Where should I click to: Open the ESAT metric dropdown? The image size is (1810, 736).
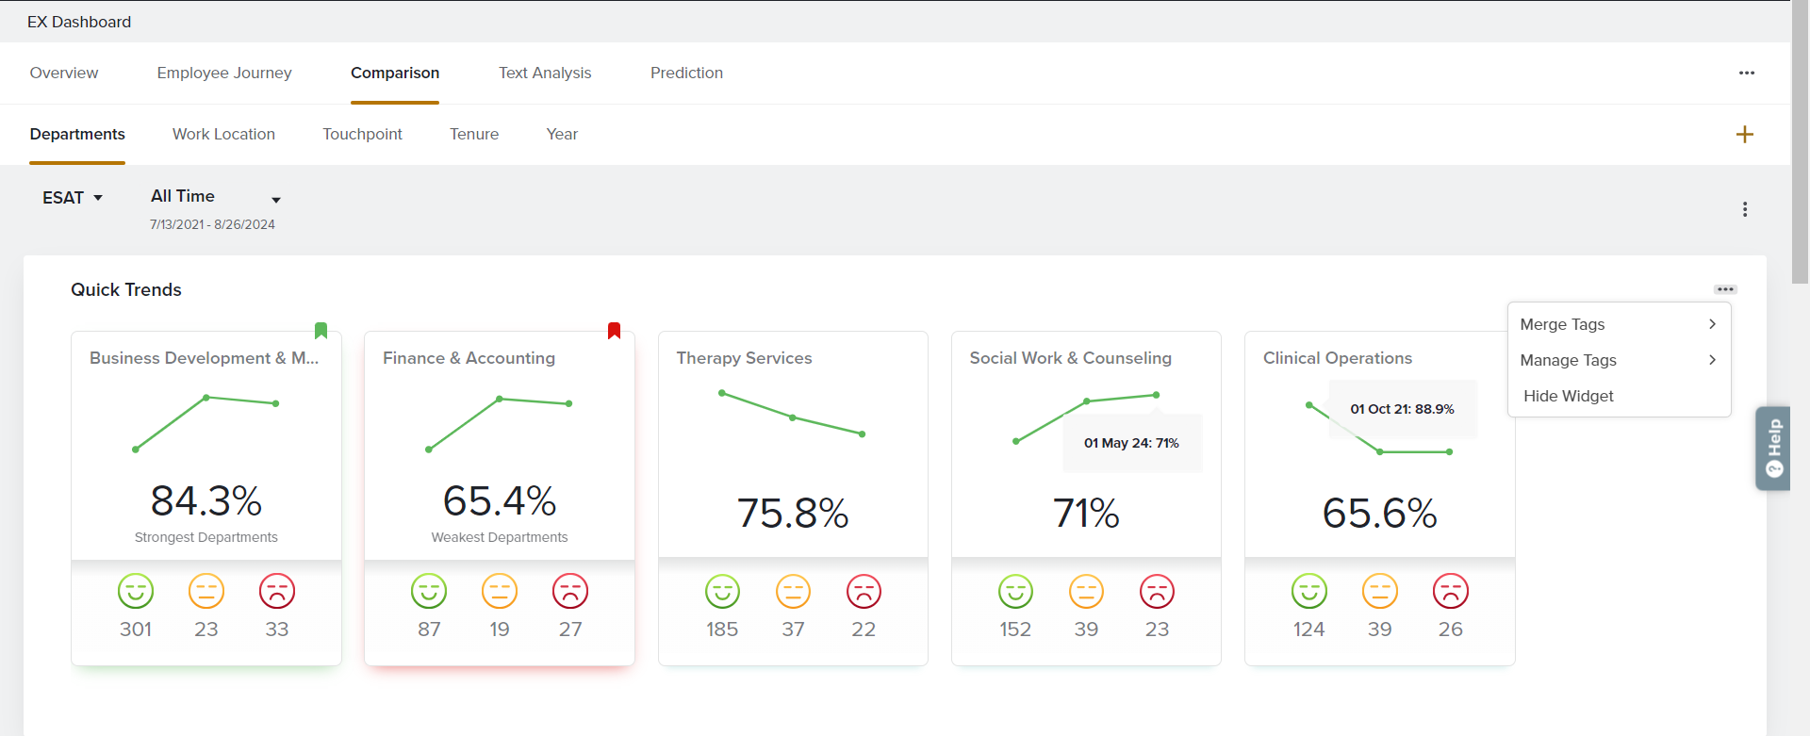[72, 198]
